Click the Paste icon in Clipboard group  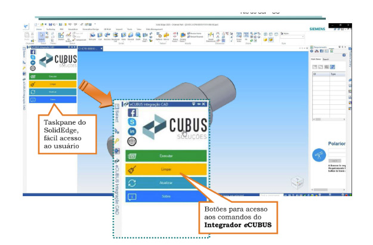point(27,36)
